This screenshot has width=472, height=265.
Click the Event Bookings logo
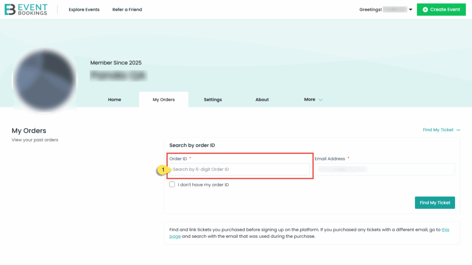26,10
